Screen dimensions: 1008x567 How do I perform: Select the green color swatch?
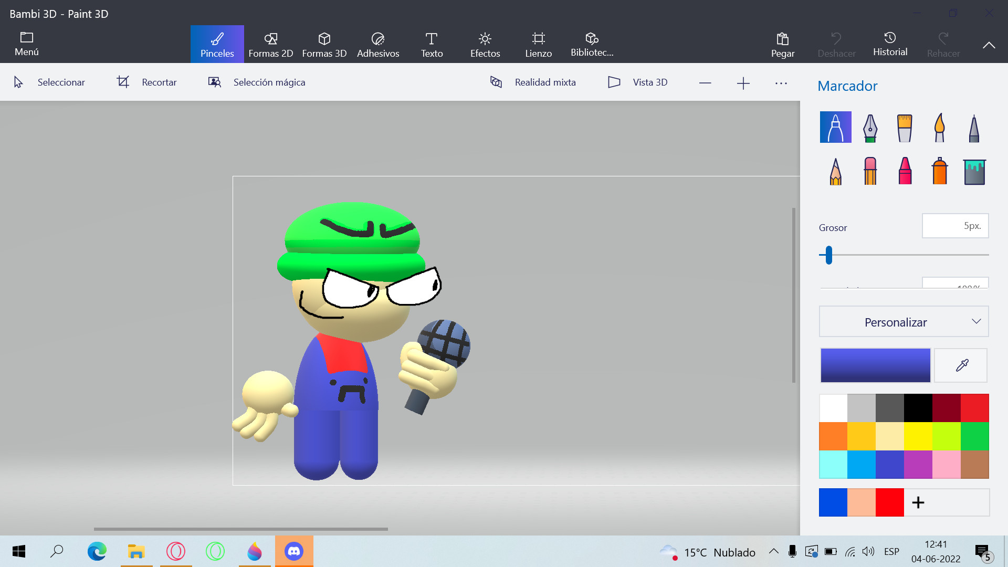[x=974, y=436]
